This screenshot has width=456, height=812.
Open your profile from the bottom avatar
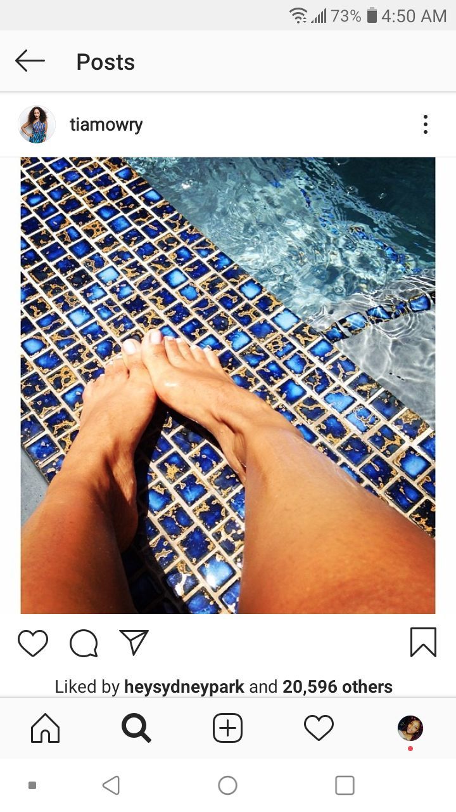coord(410,728)
